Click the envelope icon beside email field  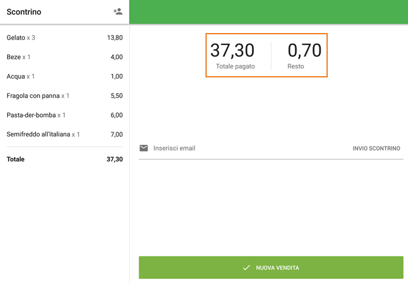143,148
